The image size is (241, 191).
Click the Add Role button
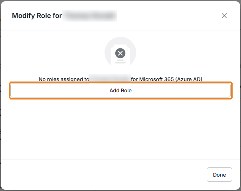click(x=120, y=90)
